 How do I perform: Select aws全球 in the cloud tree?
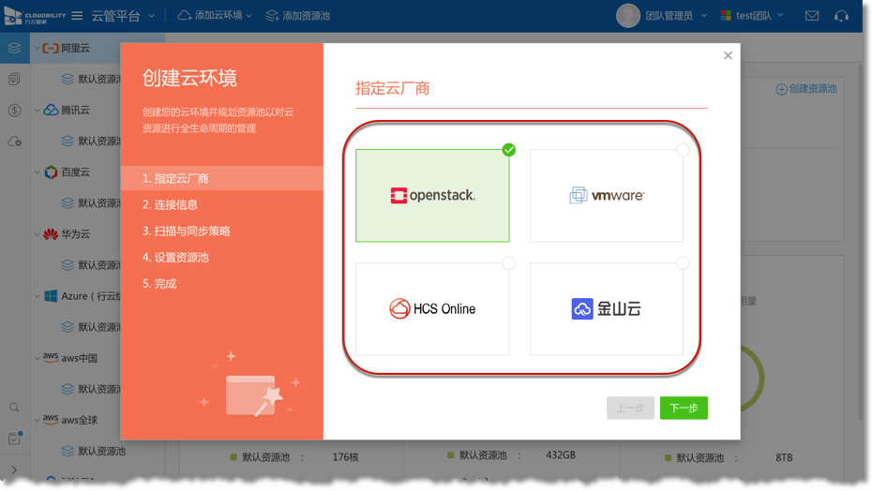pos(79,420)
